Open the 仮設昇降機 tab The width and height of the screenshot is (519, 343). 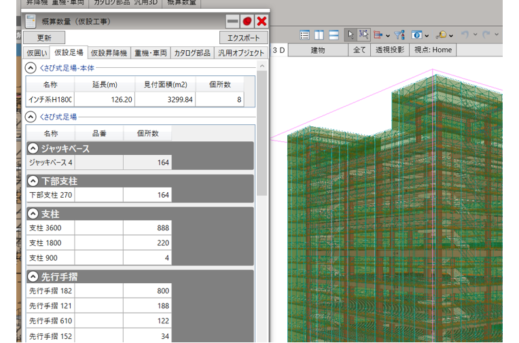click(109, 52)
